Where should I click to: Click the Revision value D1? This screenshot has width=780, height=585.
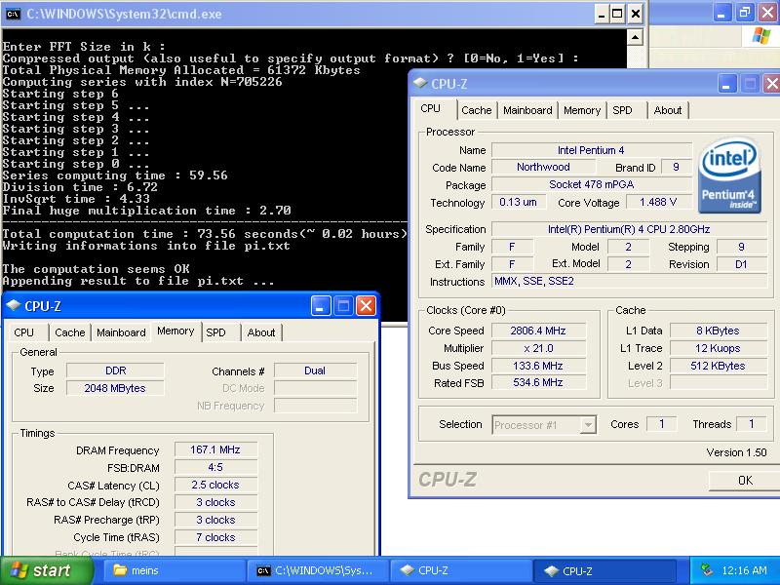(x=741, y=264)
